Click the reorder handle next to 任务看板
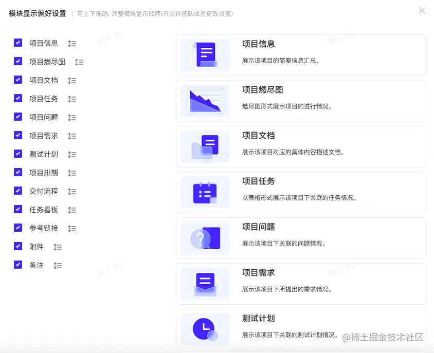The image size is (434, 353). tap(71, 210)
